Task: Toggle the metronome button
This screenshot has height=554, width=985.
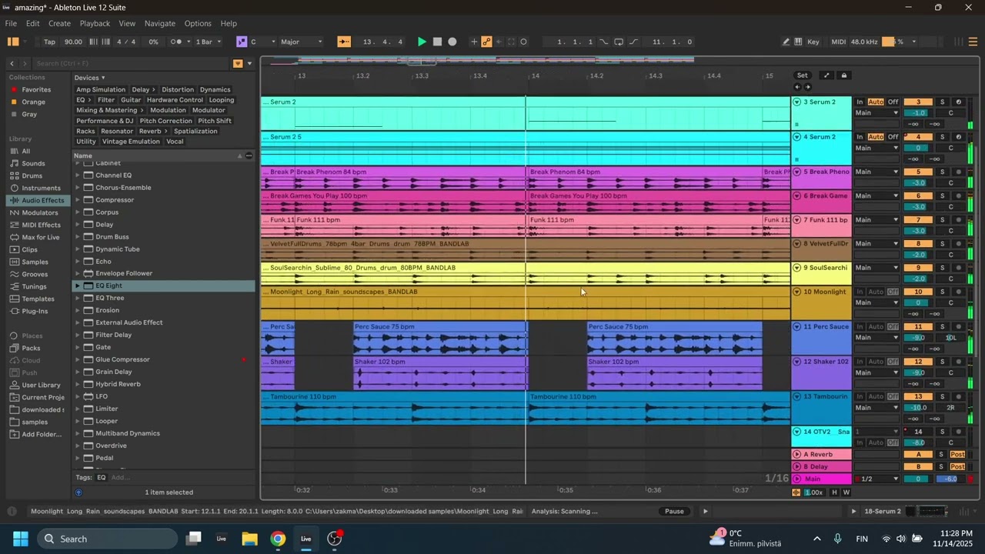Action: 179,42
